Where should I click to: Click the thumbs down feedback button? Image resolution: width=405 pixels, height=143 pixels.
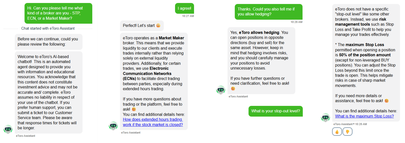point(347,132)
